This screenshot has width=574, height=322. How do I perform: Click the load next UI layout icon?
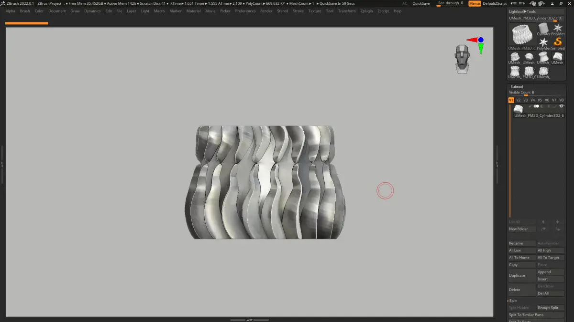(541, 3)
